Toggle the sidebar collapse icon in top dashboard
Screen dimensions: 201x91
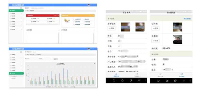tap(21, 8)
